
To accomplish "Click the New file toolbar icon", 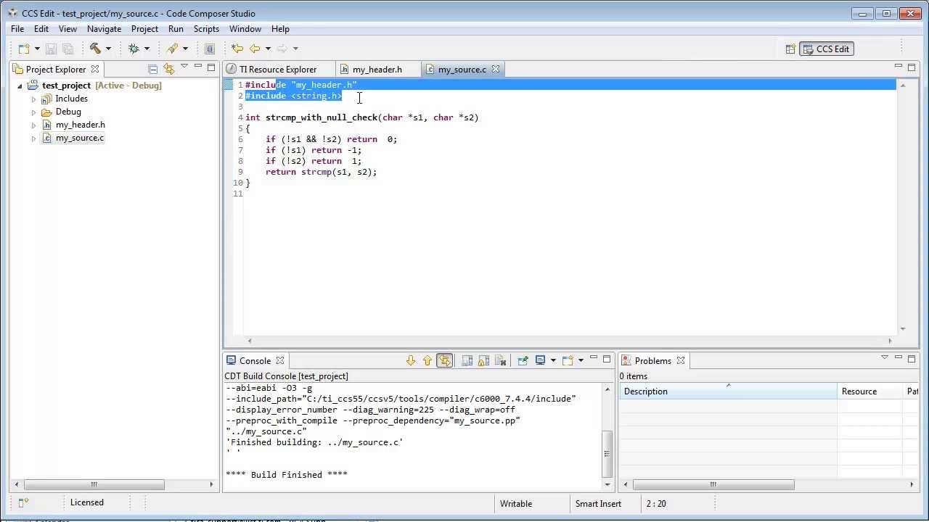I will (x=24, y=49).
